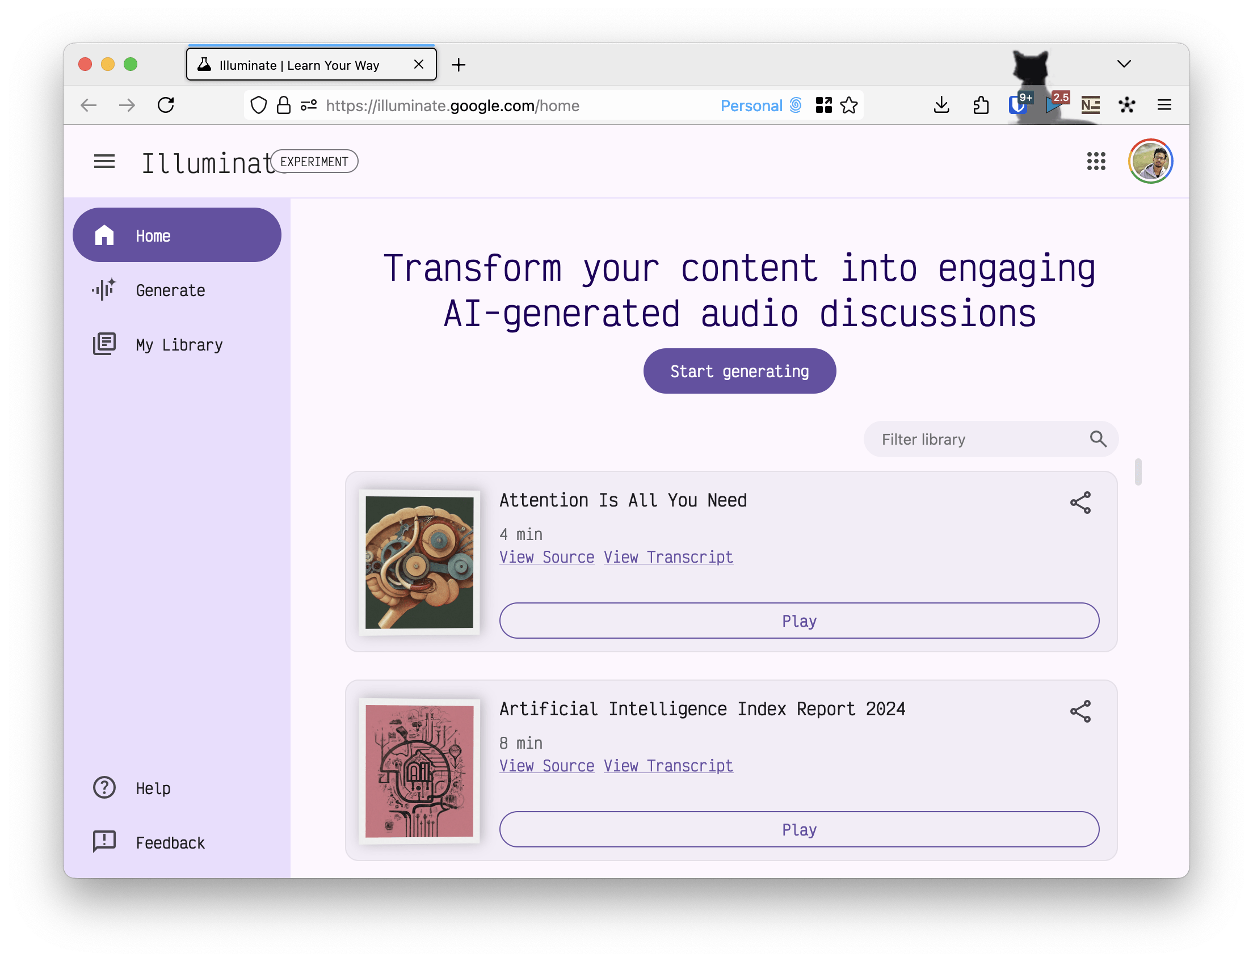The image size is (1253, 962).
Task: Click the Start generating button
Action: tap(739, 371)
